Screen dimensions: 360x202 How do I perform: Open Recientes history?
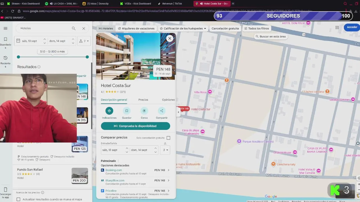point(5,61)
